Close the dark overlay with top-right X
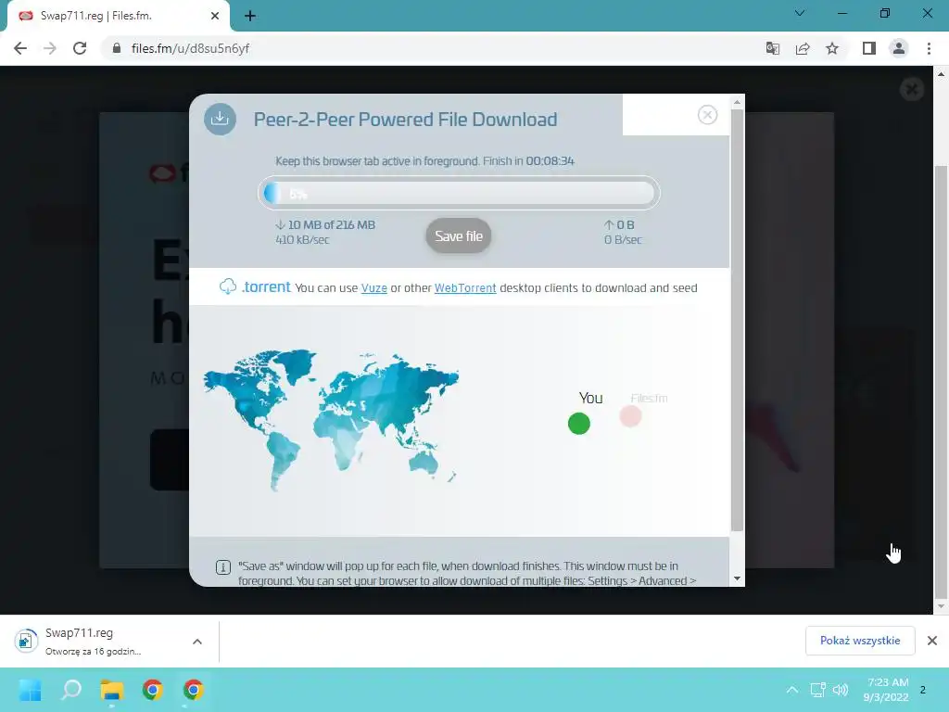 (x=912, y=90)
